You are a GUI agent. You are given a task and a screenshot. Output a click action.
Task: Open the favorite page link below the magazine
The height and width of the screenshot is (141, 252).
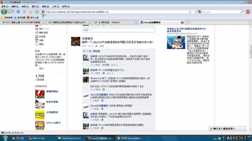tap(52, 102)
